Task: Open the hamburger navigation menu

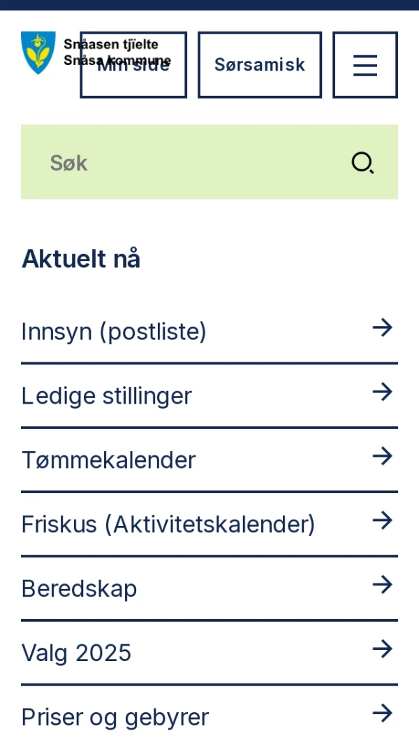Action: [x=365, y=64]
